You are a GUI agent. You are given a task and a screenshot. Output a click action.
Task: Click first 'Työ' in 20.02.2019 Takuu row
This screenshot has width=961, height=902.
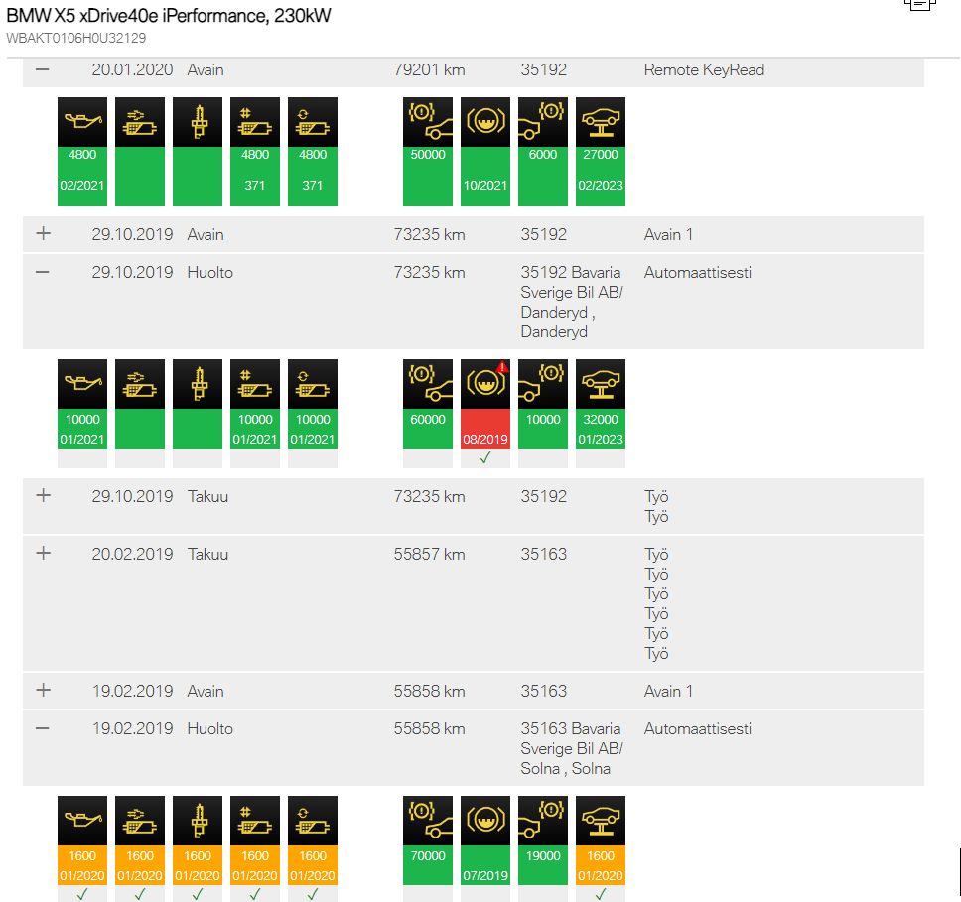[656, 554]
